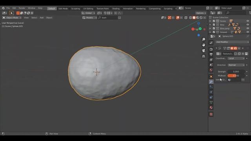The image size is (251, 141).
Task: Switch to the Shading workspace tab
Action: click(x=116, y=9)
